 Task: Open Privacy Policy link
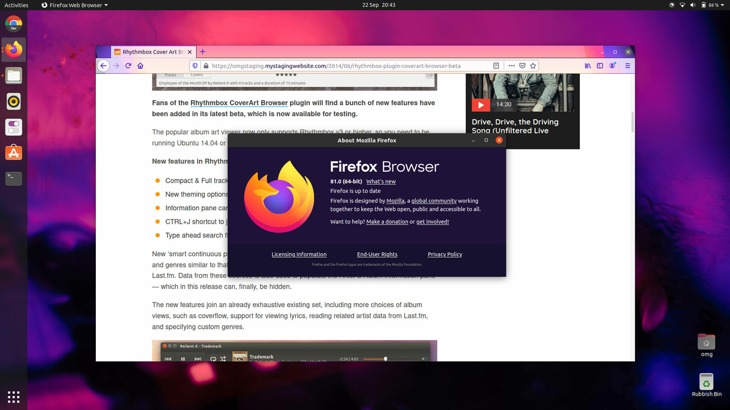[445, 254]
